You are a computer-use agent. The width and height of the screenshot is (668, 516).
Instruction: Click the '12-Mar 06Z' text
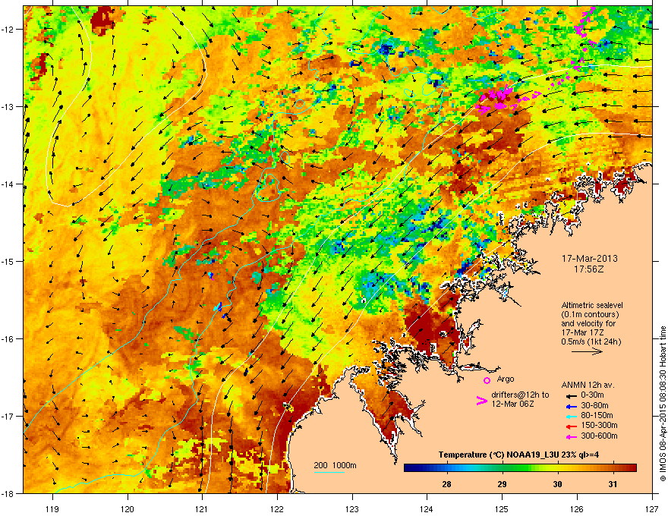(x=512, y=404)
